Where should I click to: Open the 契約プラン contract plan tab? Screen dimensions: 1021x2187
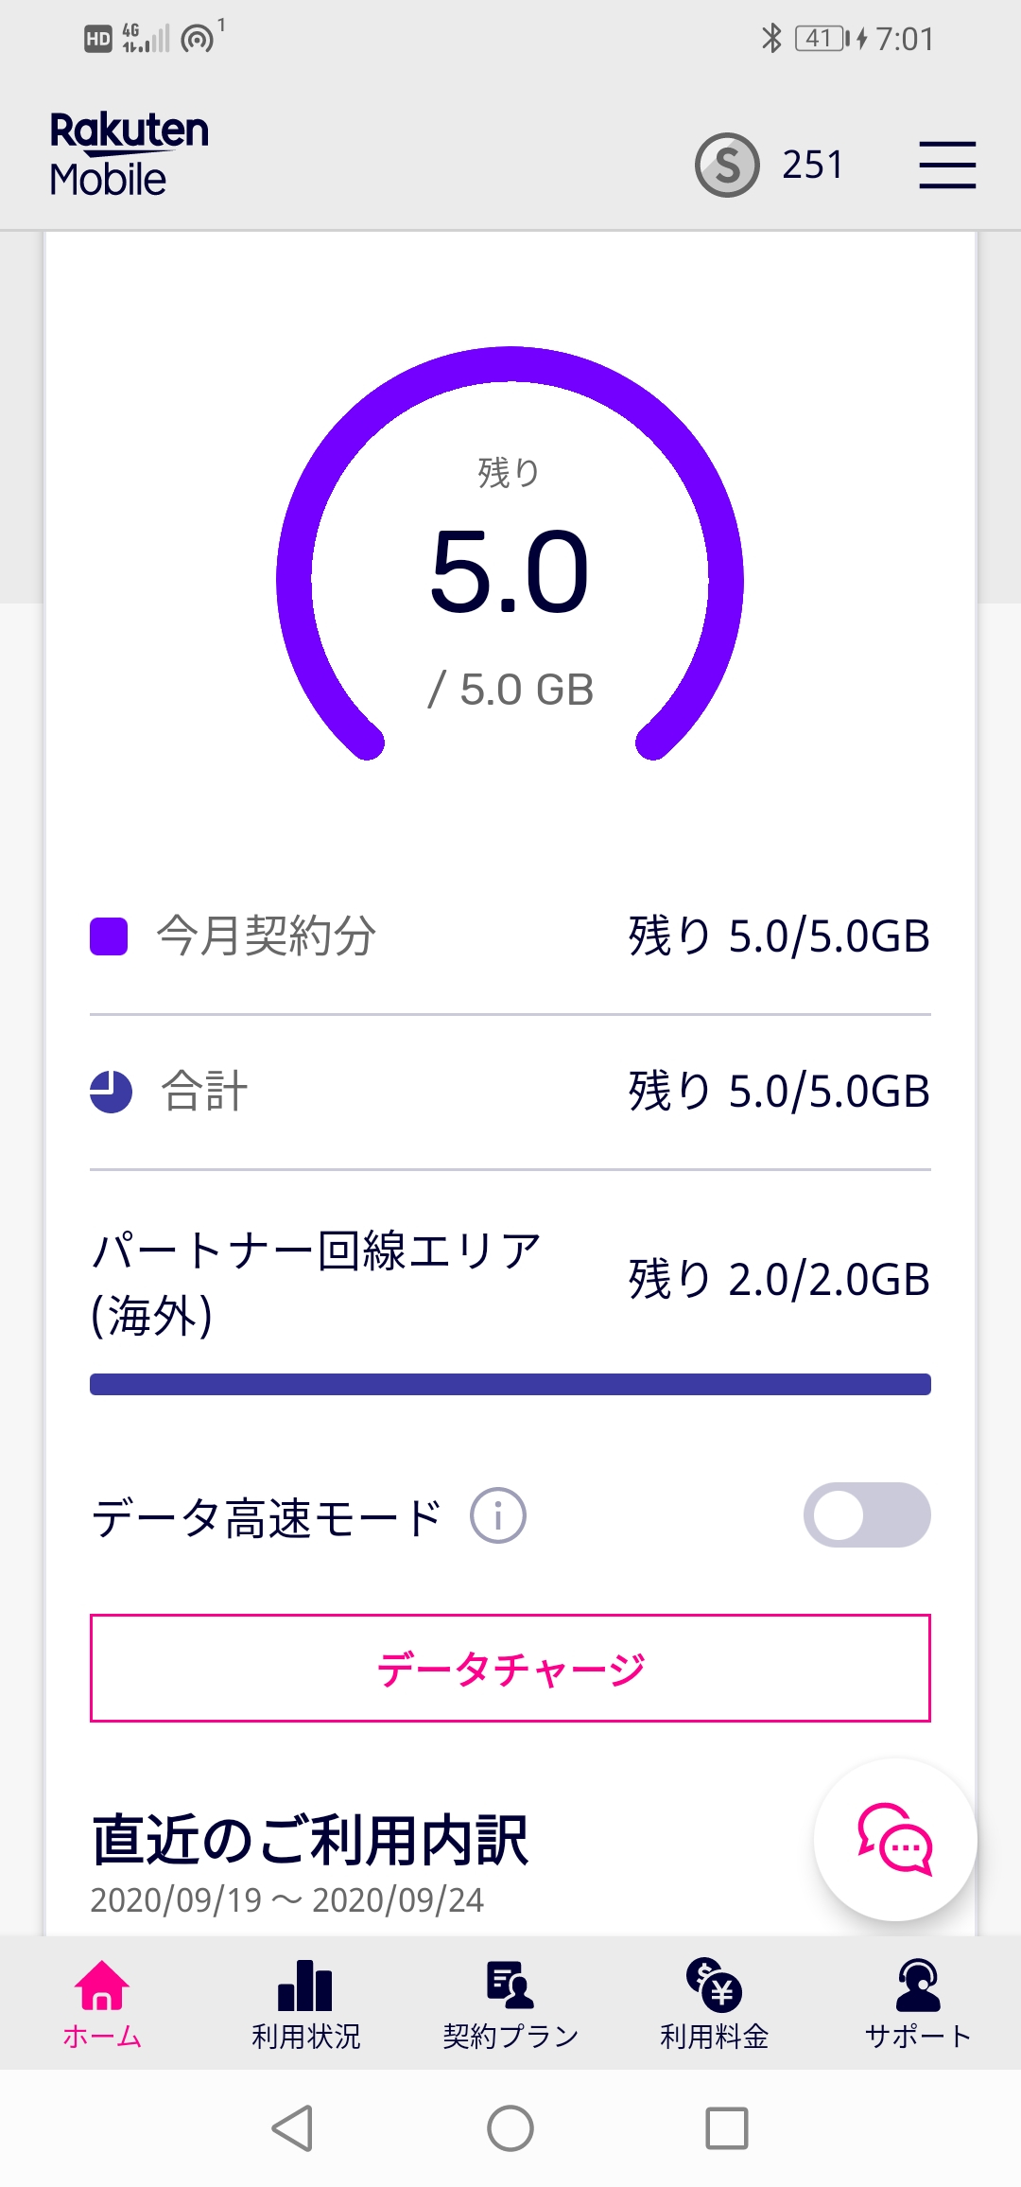point(510,2003)
